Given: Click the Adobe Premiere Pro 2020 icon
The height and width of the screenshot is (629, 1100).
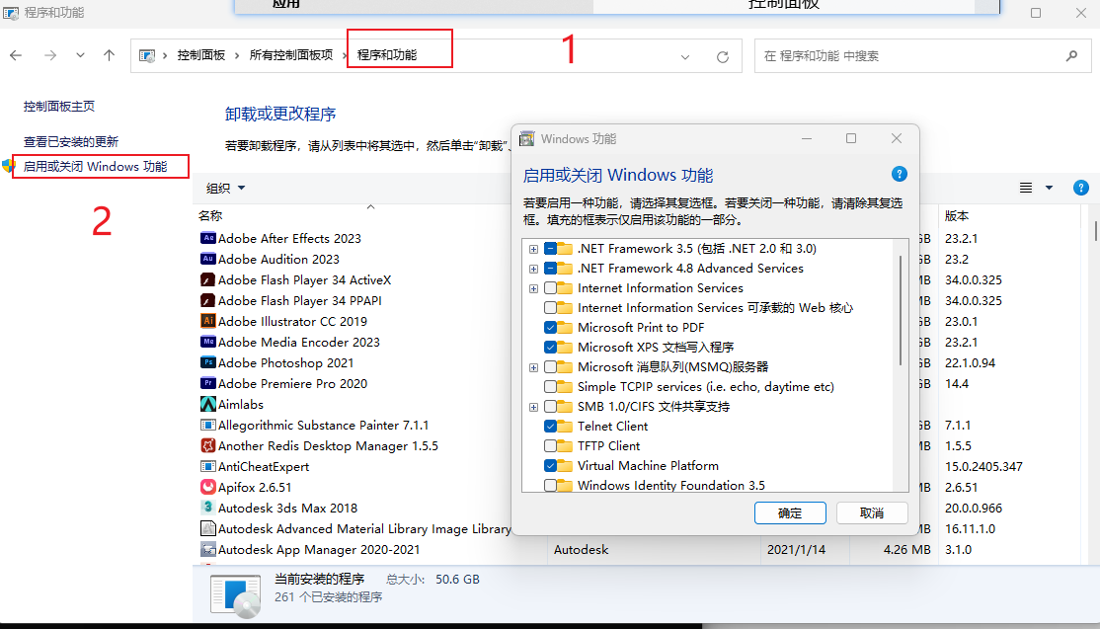Looking at the screenshot, I should point(207,383).
